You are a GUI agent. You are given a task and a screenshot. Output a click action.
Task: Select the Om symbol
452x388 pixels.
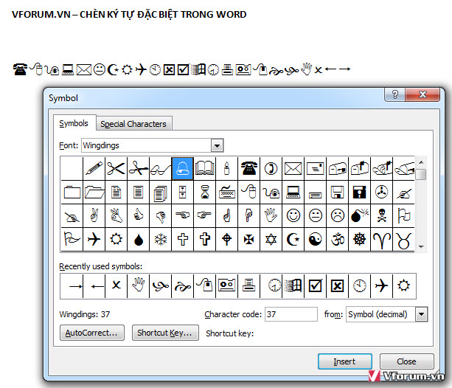[x=337, y=239]
